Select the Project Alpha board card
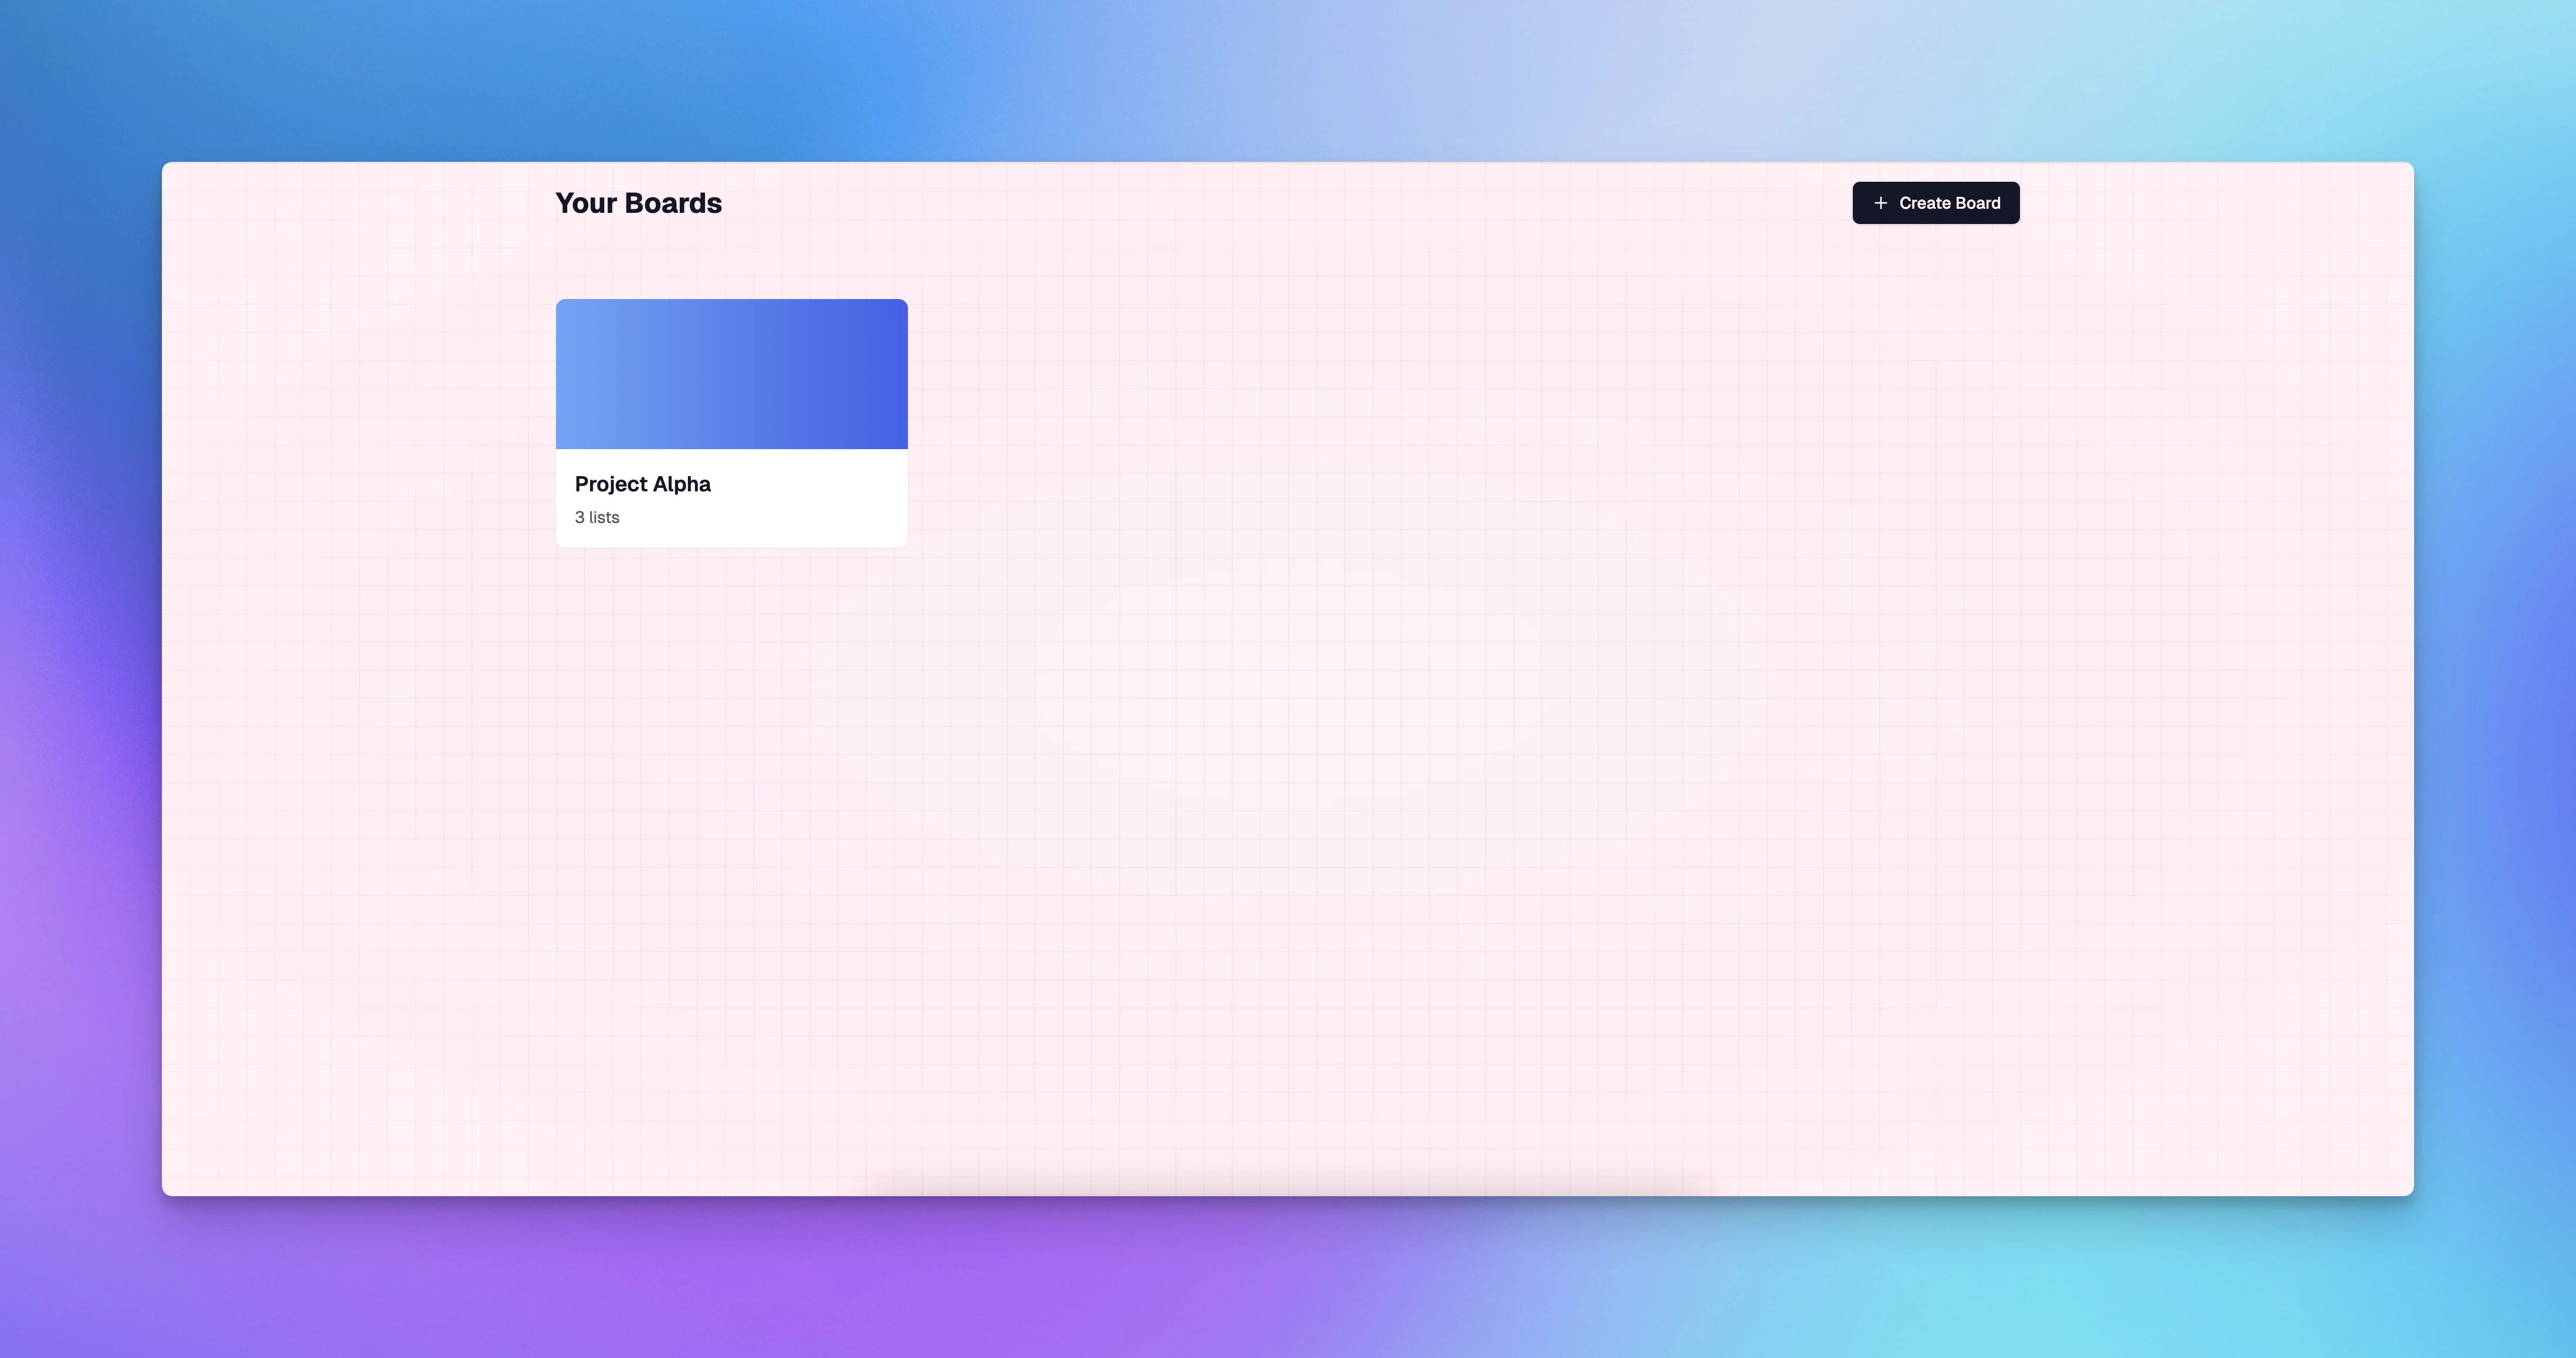 731,423
